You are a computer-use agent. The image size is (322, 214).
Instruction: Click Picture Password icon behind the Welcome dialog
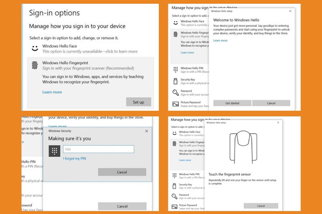pyautogui.click(x=175, y=104)
